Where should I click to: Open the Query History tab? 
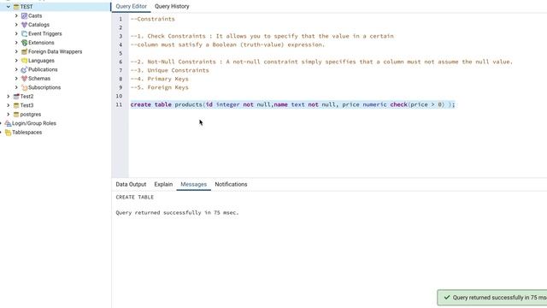click(x=172, y=6)
